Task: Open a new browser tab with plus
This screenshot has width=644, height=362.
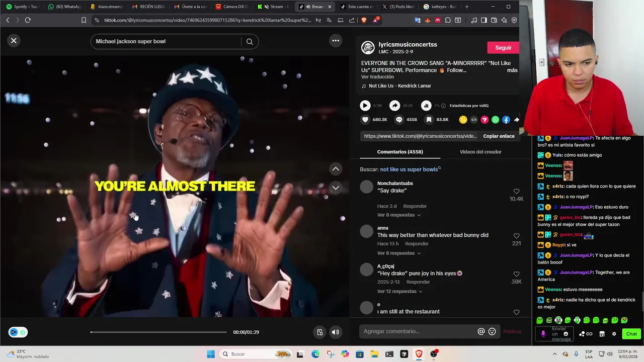Action: click(467, 7)
